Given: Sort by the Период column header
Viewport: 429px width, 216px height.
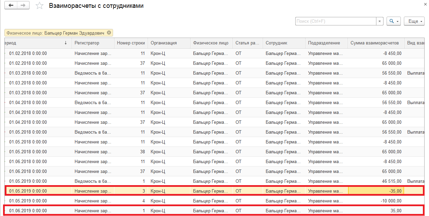Looking at the screenshot, I should [x=38, y=43].
